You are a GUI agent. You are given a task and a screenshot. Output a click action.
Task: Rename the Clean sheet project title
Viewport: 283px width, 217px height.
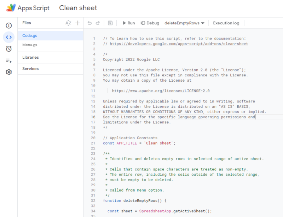pyautogui.click(x=78, y=8)
